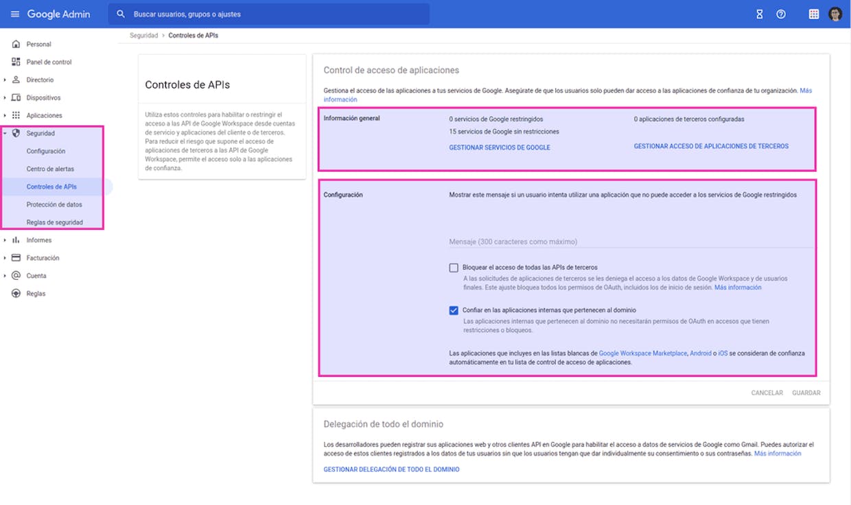851x505 pixels.
Task: Click text '0 aplicaciones de terceros configuradas'
Action: pyautogui.click(x=689, y=119)
